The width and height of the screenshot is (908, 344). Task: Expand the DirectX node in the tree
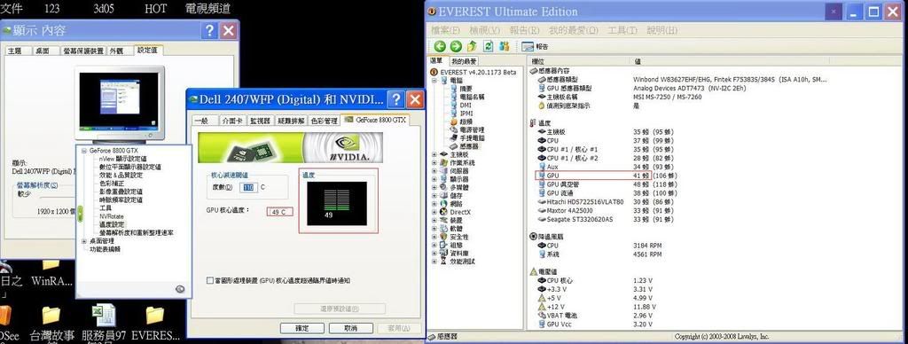point(434,212)
